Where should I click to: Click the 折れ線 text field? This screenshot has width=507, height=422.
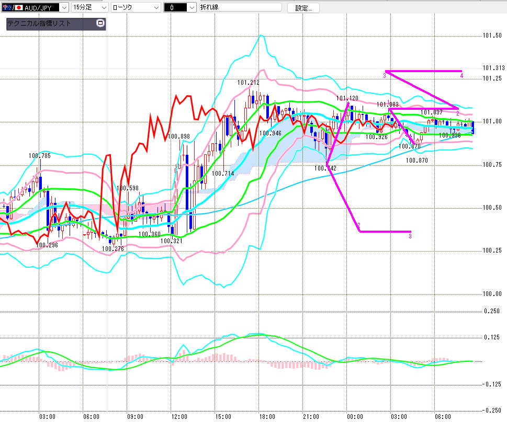point(240,8)
